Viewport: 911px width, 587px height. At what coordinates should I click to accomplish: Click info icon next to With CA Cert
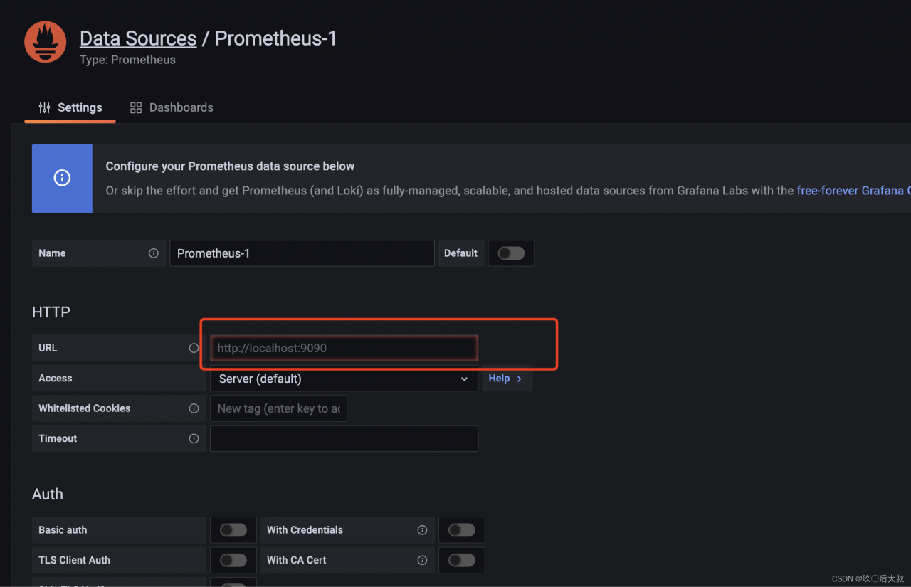tap(422, 560)
